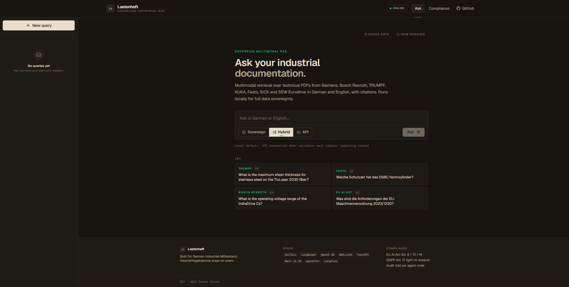Viewport: 569px width, 287px height.
Task: Click the paper plane send icon
Action: click(418, 132)
